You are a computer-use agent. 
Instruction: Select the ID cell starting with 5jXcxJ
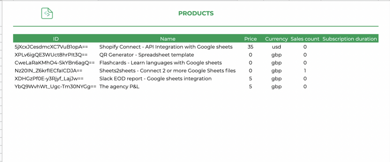[x=51, y=47]
